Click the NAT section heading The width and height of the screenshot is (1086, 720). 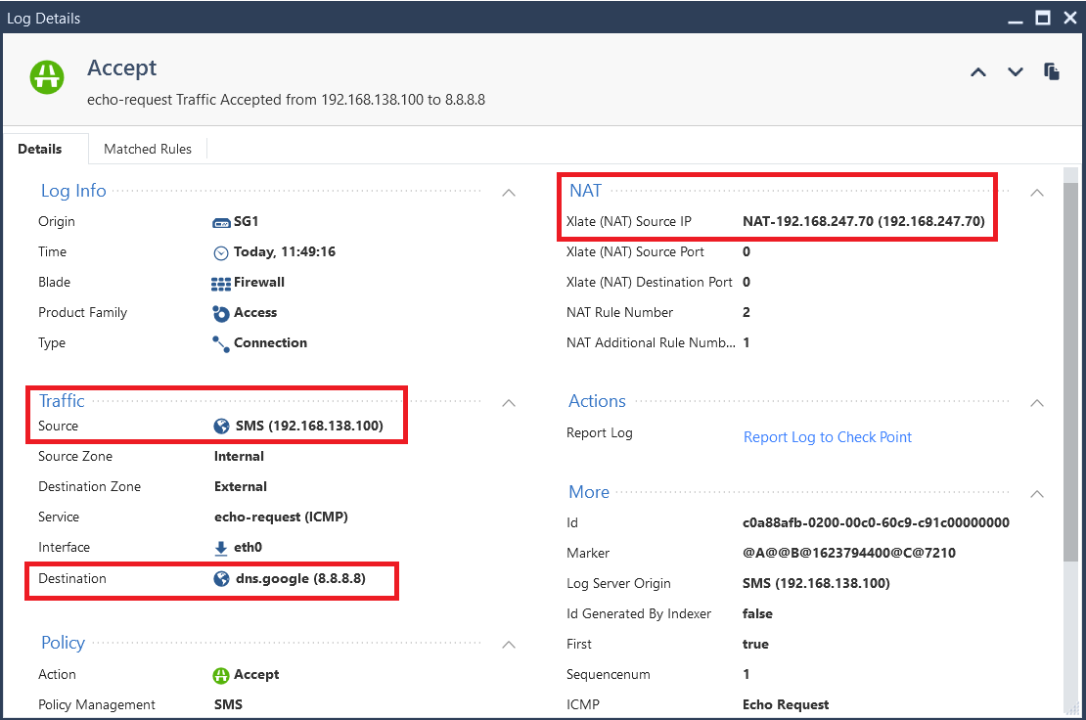585,191
